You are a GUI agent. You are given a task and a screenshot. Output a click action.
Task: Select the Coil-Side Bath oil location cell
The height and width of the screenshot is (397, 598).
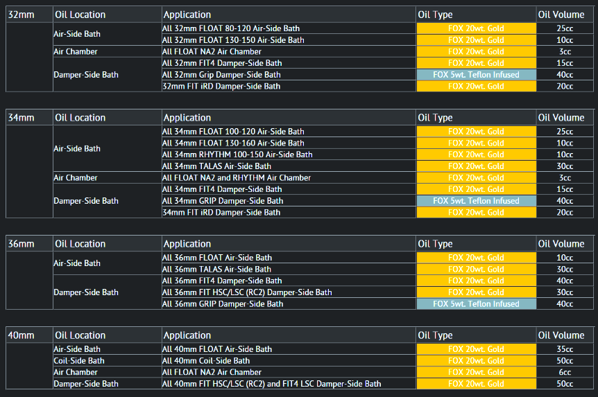[79, 361]
